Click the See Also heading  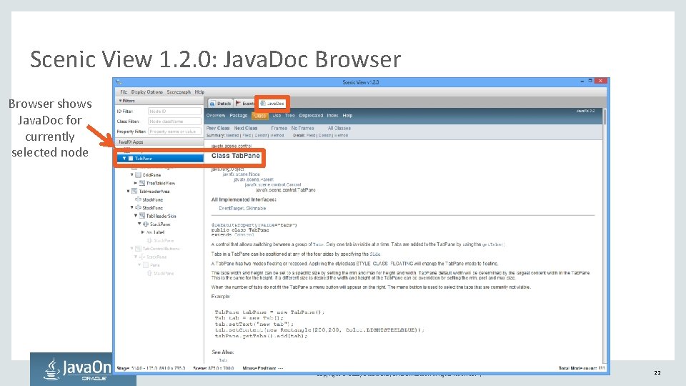coord(223,352)
